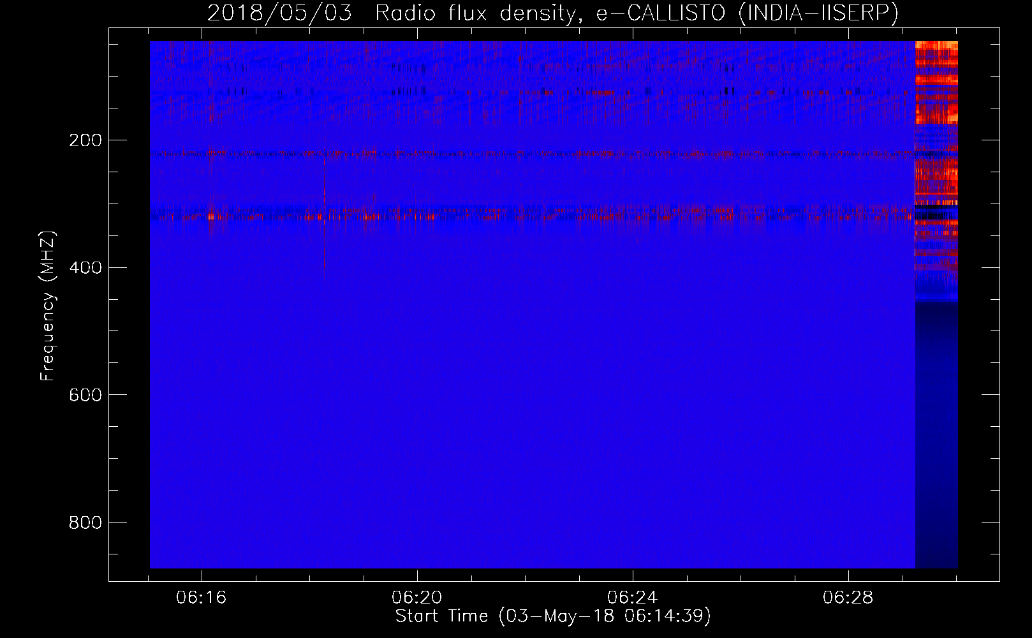The height and width of the screenshot is (638, 1032).
Task: Click the 06:16 time tick label
Action: 202,598
